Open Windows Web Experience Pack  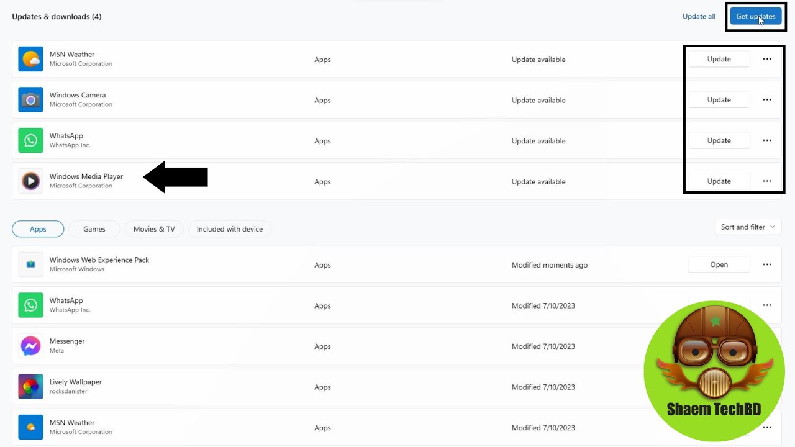coord(719,264)
